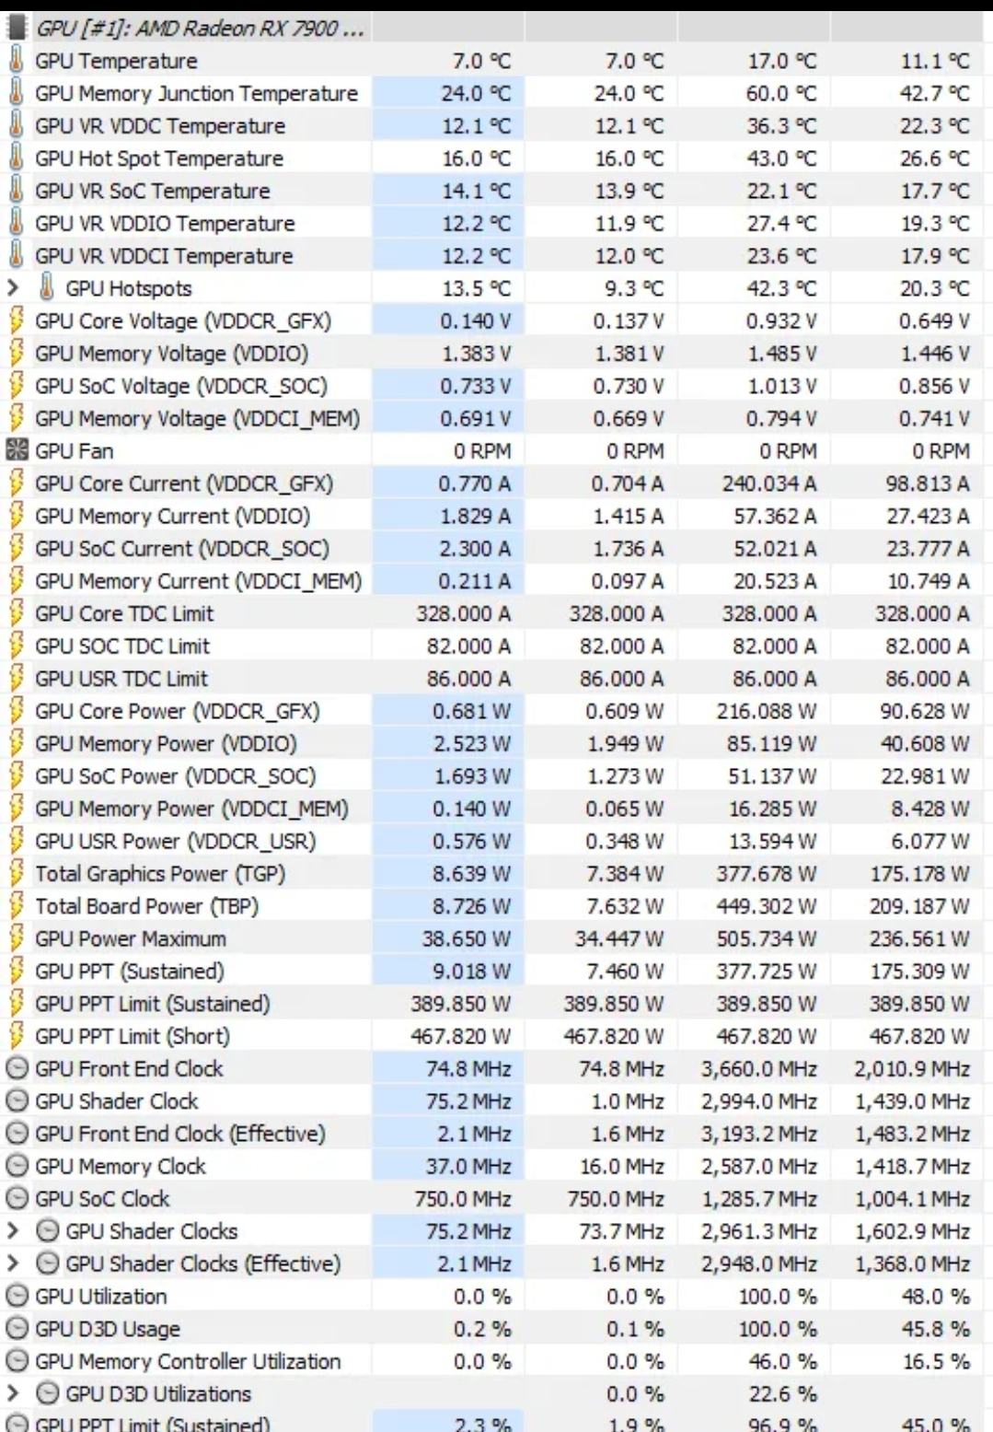
Task: Click the GPU Memory Power (VDDCI_MEM) label
Action: coord(191,809)
